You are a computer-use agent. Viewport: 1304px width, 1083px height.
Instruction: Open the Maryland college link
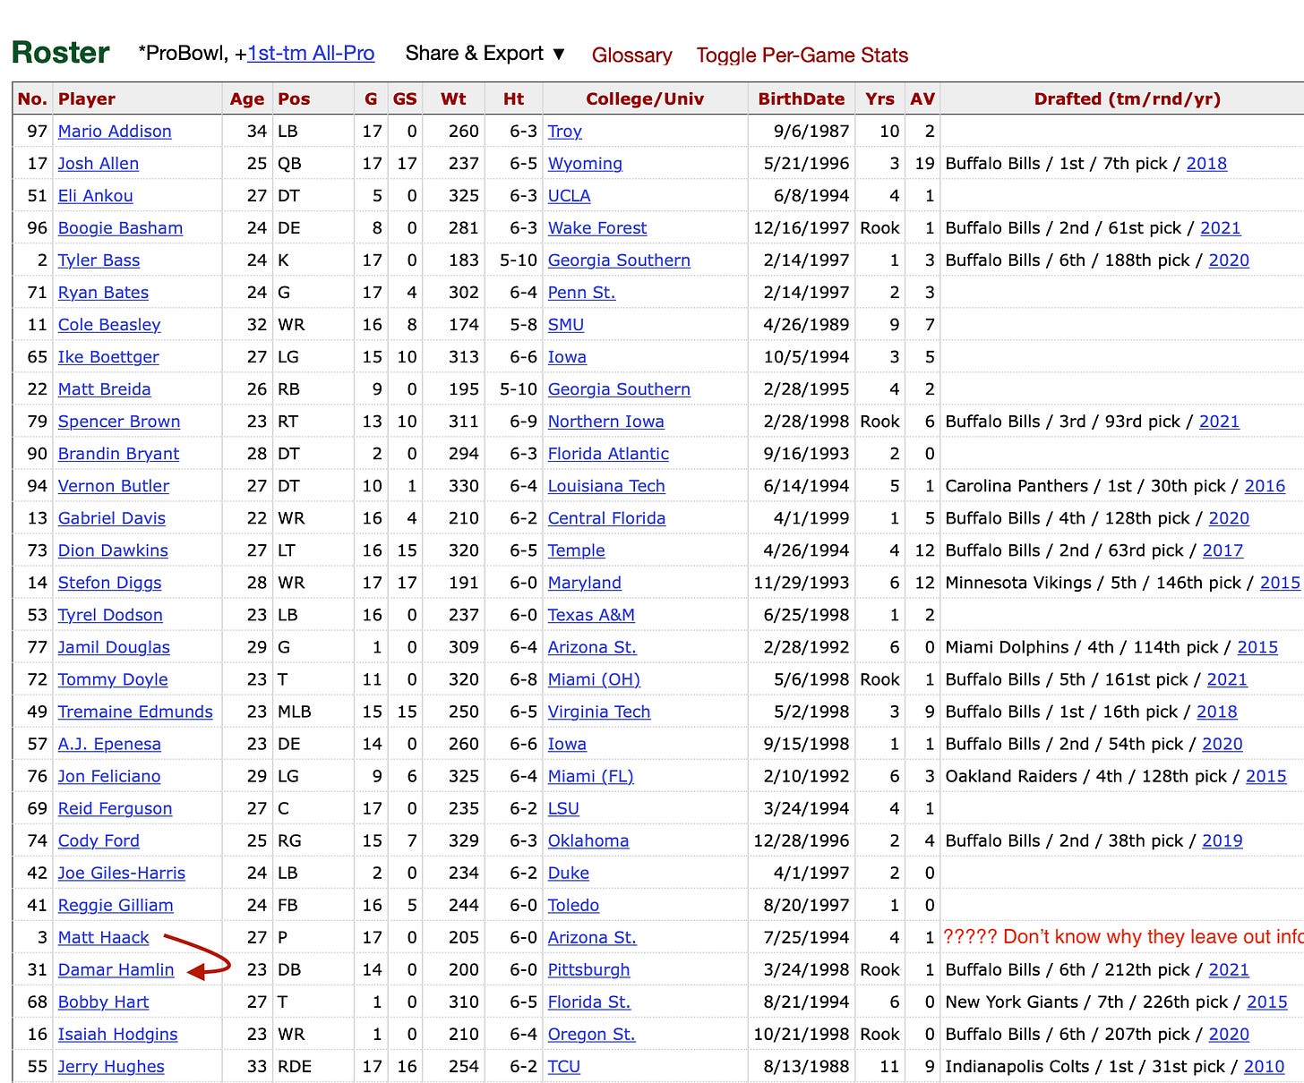click(x=585, y=583)
